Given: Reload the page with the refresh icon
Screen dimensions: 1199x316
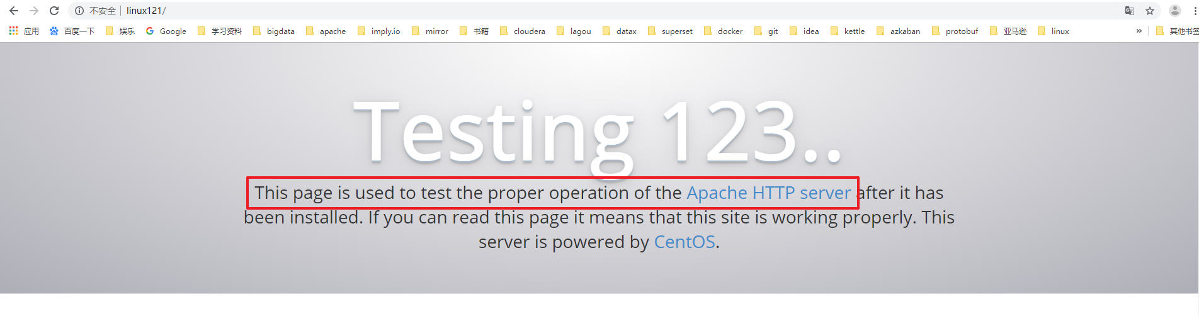Looking at the screenshot, I should (54, 11).
